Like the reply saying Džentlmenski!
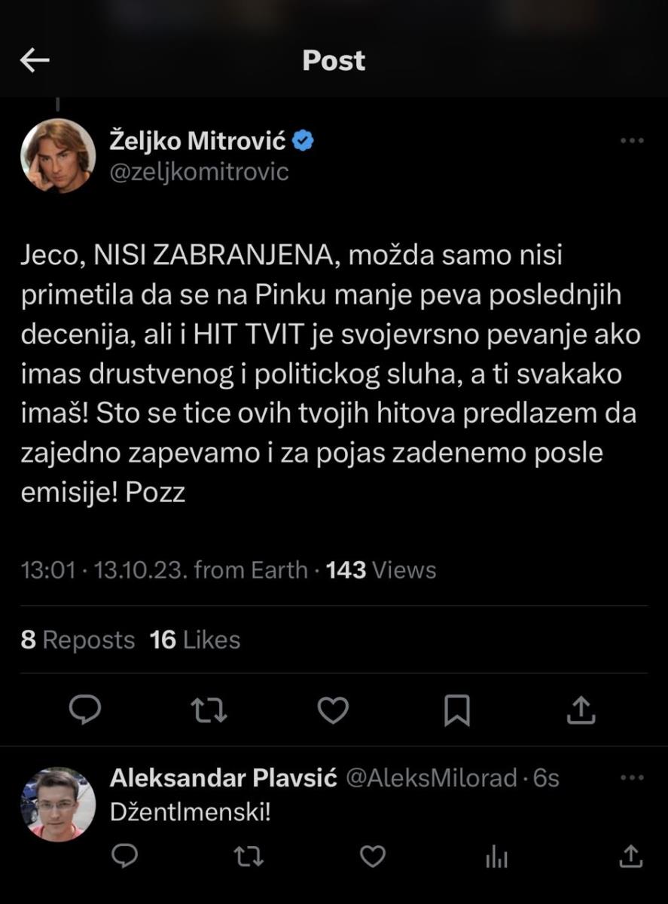 pyautogui.click(x=371, y=855)
